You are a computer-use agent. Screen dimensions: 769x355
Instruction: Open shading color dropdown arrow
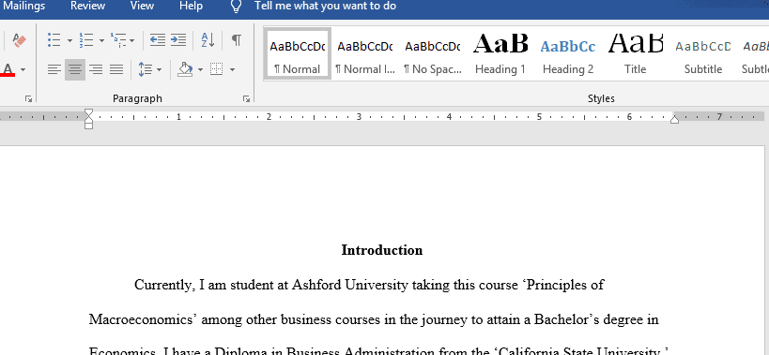(200, 70)
